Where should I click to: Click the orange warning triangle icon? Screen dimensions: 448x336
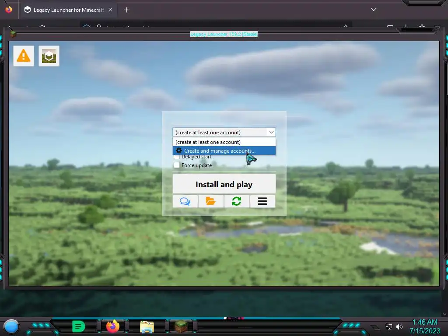coord(24,56)
